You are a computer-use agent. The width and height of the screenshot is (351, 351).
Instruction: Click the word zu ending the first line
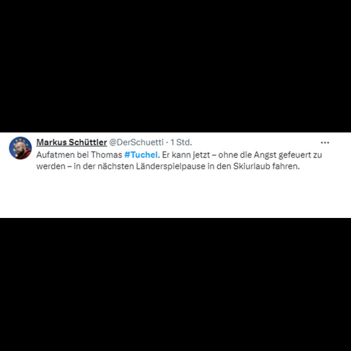tap(318, 155)
